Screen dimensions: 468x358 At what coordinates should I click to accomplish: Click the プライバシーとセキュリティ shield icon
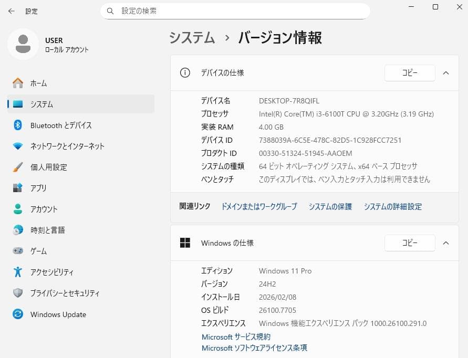(17, 293)
